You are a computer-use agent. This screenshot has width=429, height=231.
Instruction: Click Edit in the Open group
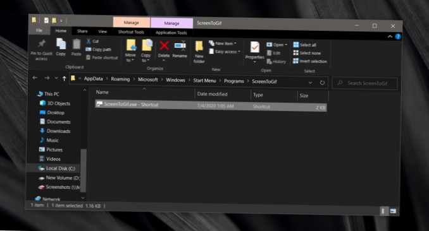pyautogui.click(x=273, y=53)
